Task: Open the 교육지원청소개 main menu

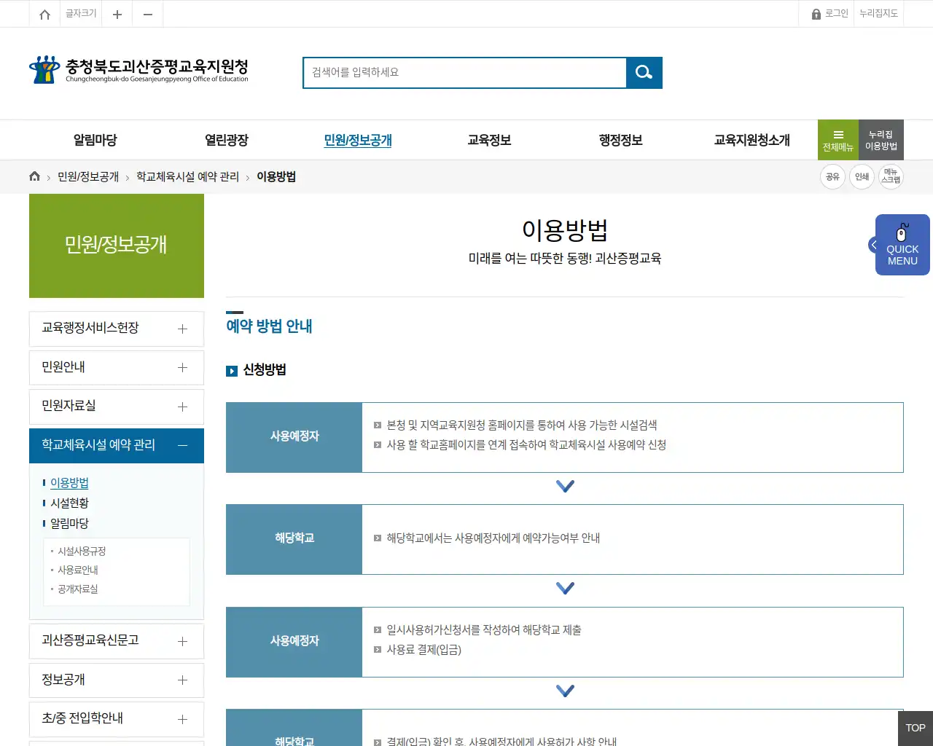Action: 752,140
